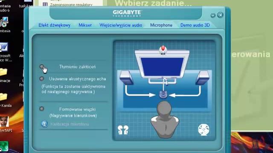Screen dimensions: 273x153
Task: Enable Tłumienie zakłóceń option
Action: (42, 66)
